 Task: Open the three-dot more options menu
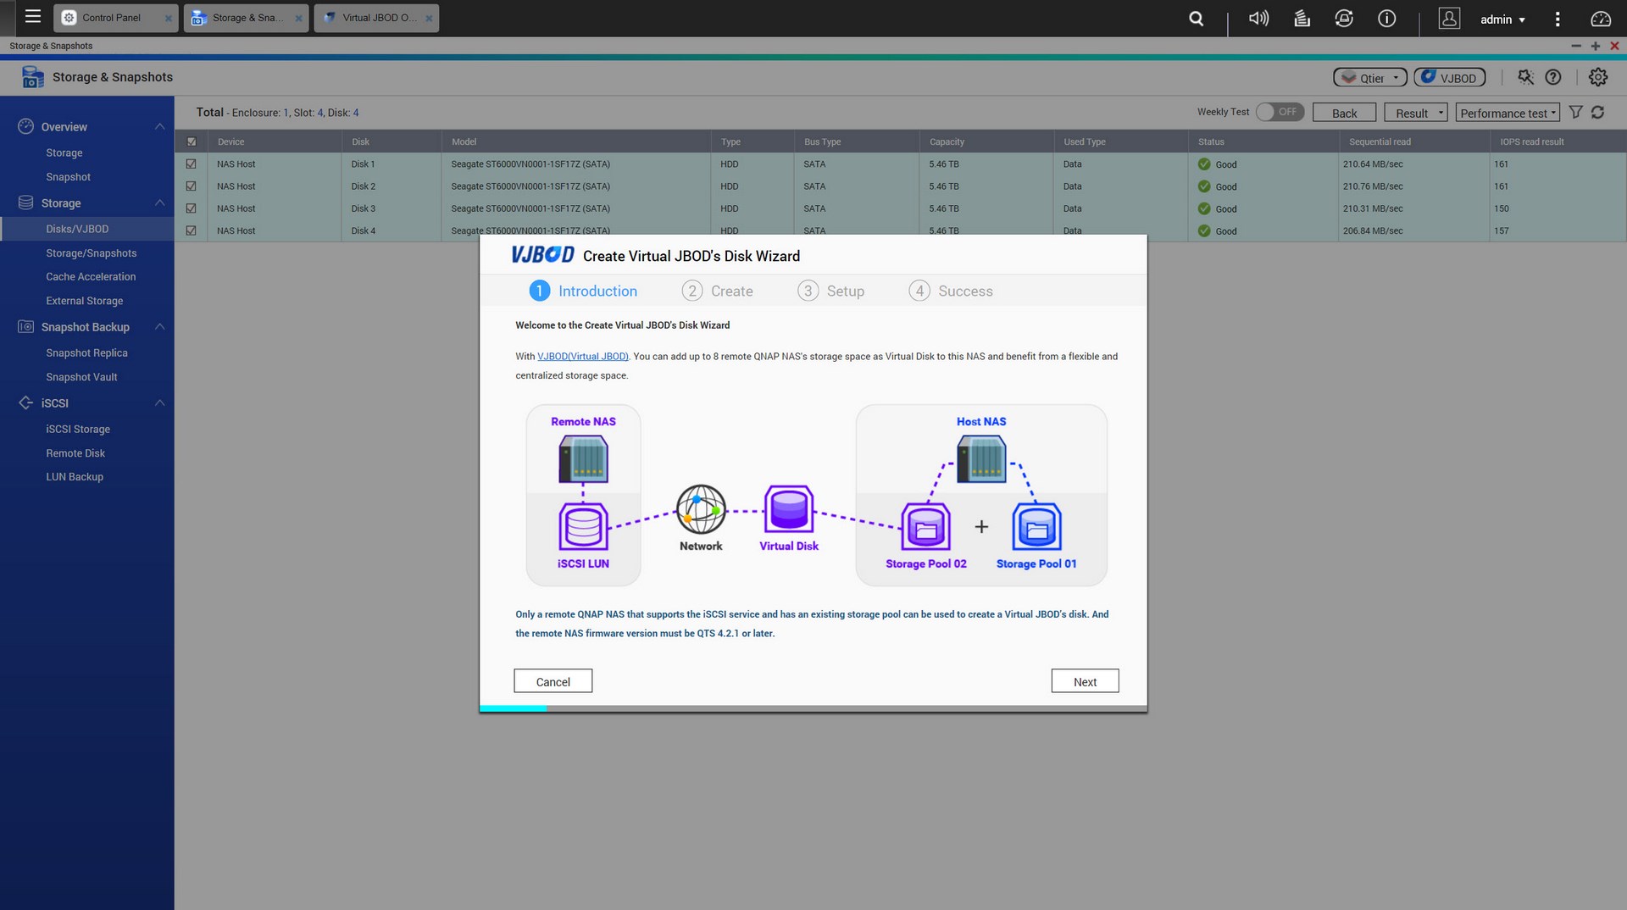pos(1557,19)
